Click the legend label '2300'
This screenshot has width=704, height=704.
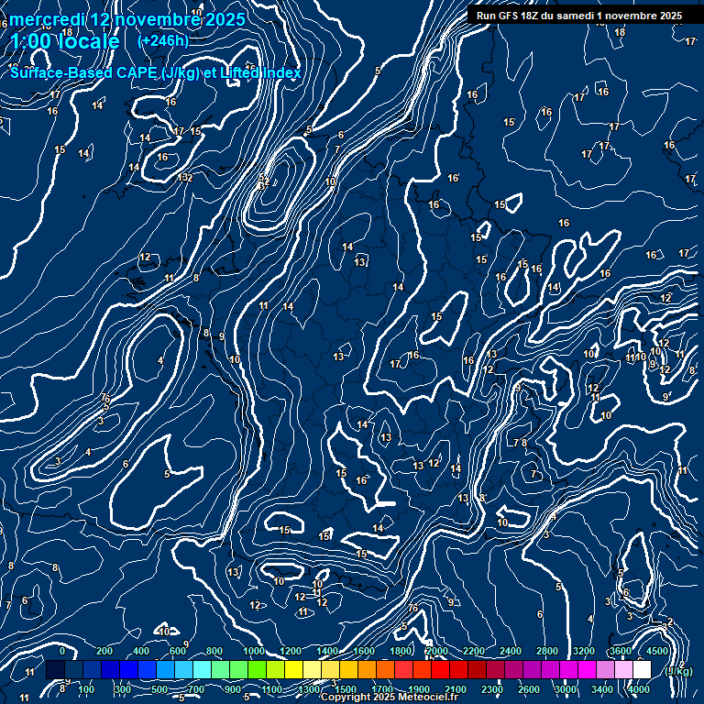click(x=492, y=689)
